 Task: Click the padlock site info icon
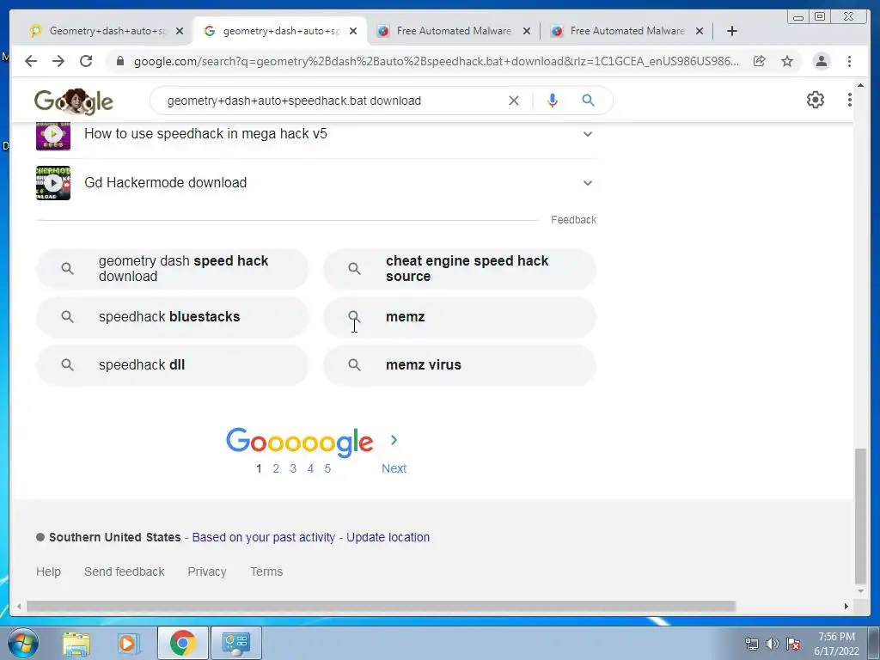point(119,61)
